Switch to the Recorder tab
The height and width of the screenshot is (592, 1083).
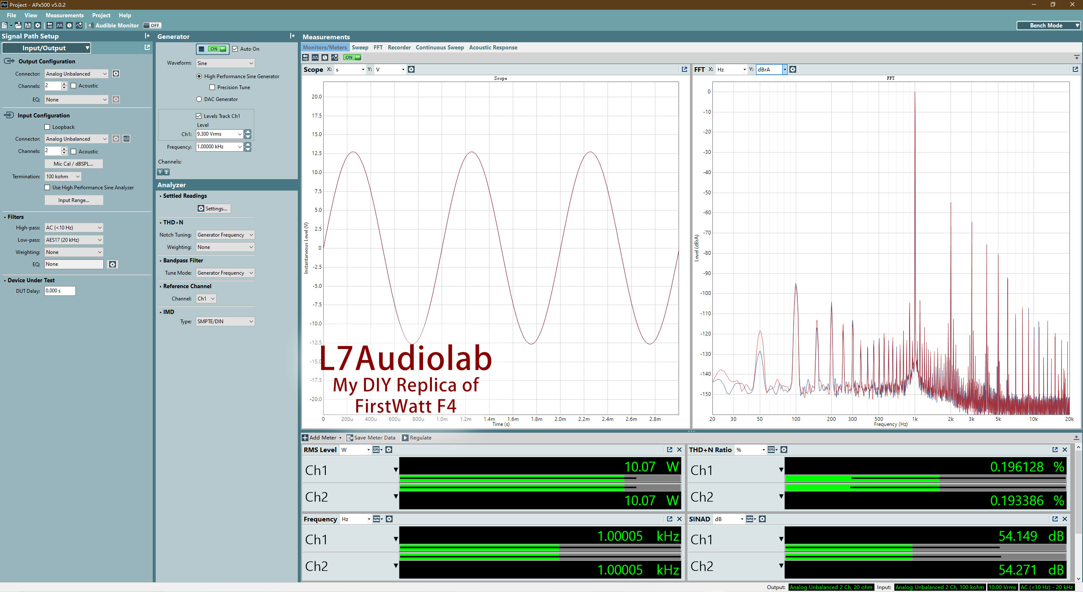(399, 48)
